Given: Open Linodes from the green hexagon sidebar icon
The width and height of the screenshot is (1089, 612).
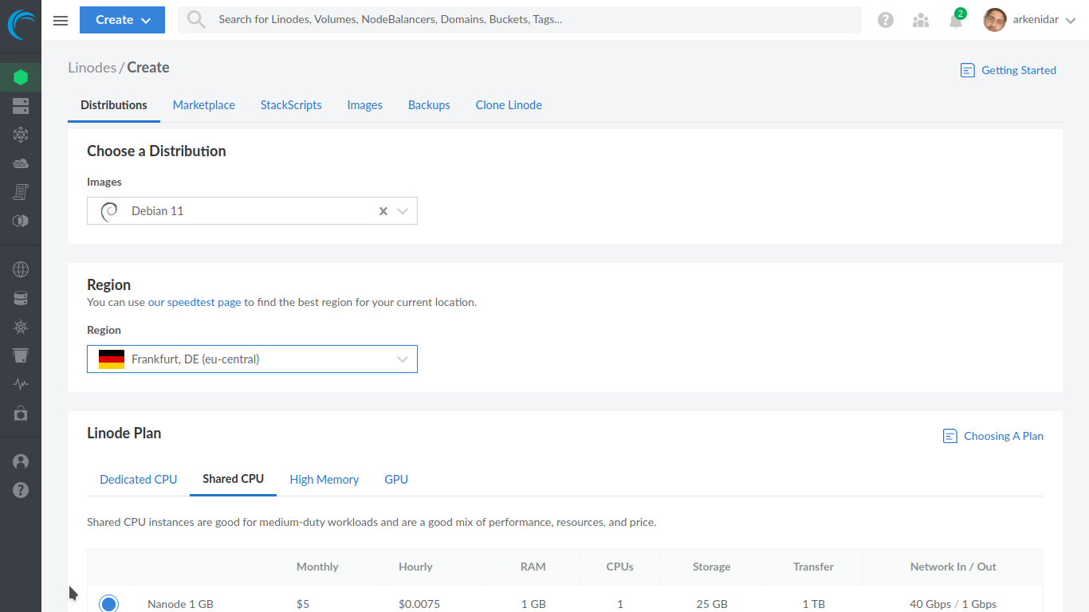Looking at the screenshot, I should [21, 77].
